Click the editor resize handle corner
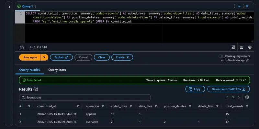The height and width of the screenshot is (129, 259). pos(252,41)
